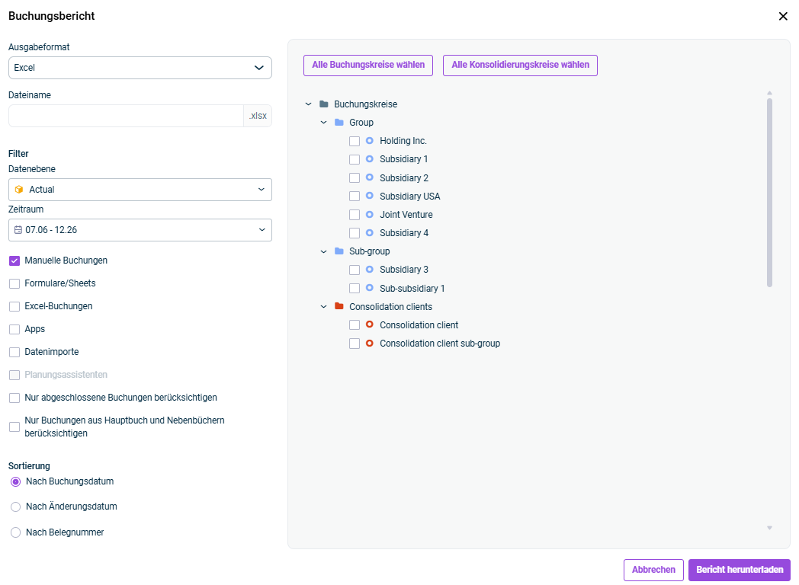Click the calendar icon in Zeitraum field
This screenshot has width=799, height=585.
click(18, 229)
